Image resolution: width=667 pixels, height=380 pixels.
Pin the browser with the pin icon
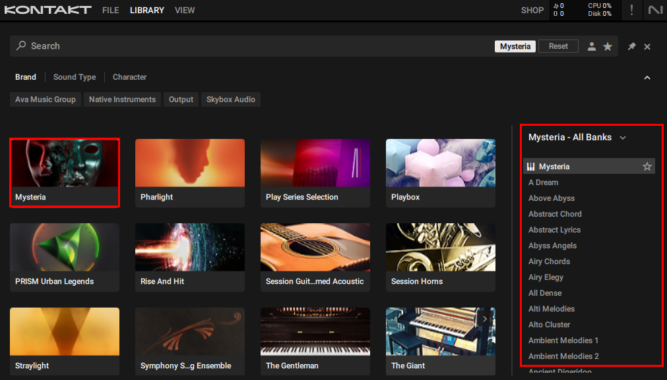(x=631, y=46)
